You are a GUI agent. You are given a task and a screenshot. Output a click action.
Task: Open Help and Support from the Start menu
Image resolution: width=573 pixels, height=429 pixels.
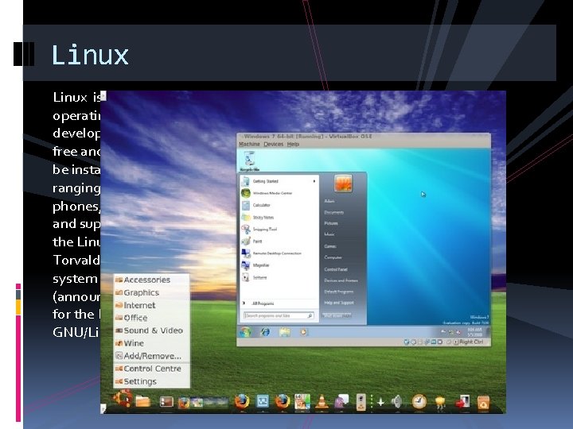point(339,303)
